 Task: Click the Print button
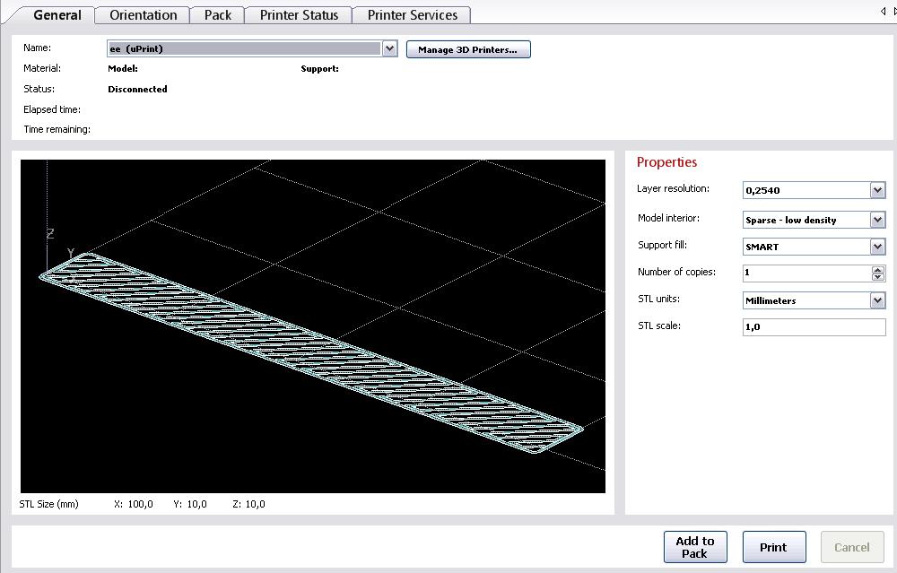pos(773,547)
